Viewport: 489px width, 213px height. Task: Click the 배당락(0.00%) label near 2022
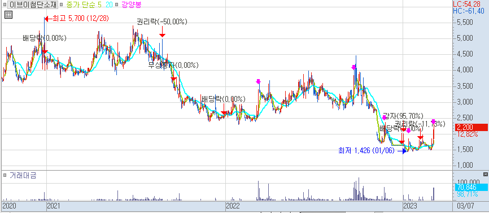coord(223,99)
